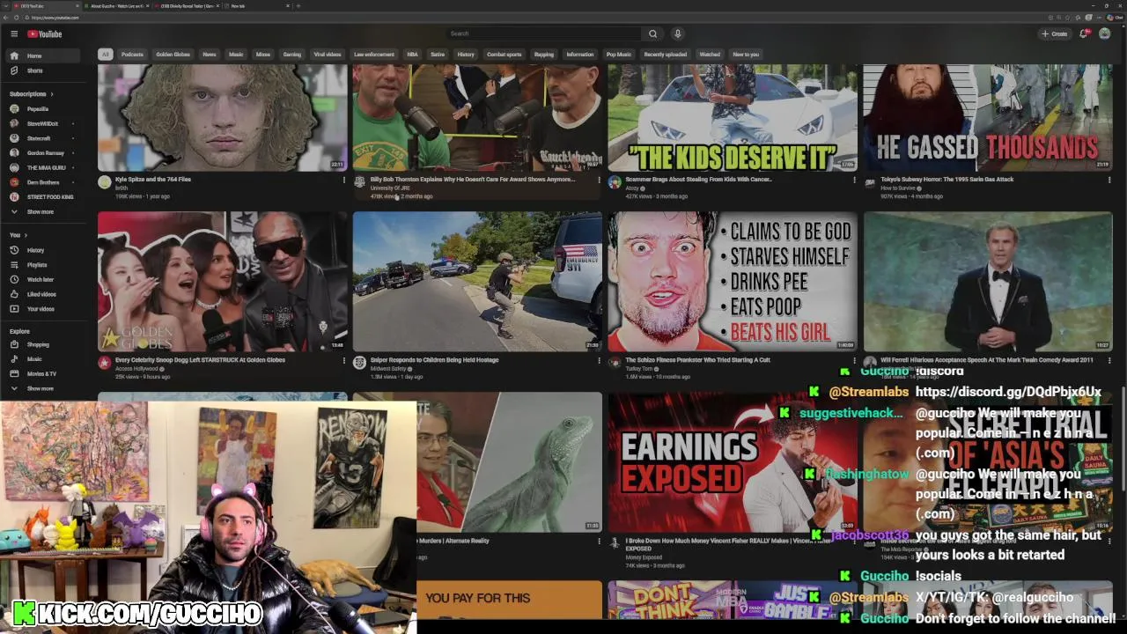The height and width of the screenshot is (634, 1127).
Task: Select the Recently uploaded filter chip
Action: click(665, 55)
